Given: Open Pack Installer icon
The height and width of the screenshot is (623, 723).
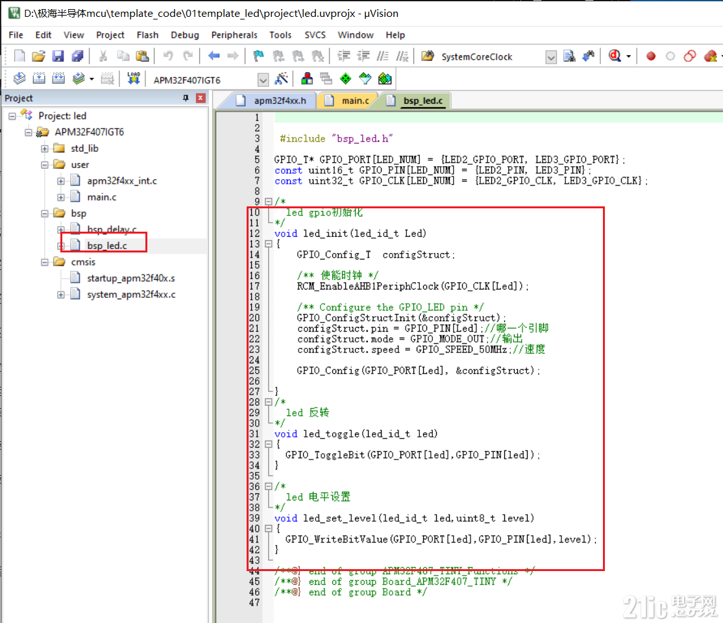Looking at the screenshot, I should tap(385, 79).
